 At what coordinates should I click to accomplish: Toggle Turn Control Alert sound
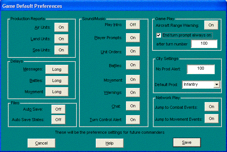pos(132,119)
